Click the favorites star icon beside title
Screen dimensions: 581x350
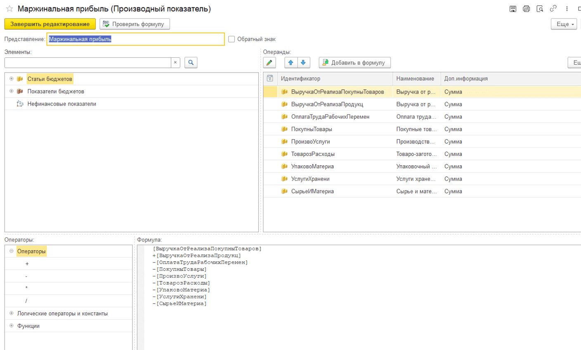9,9
